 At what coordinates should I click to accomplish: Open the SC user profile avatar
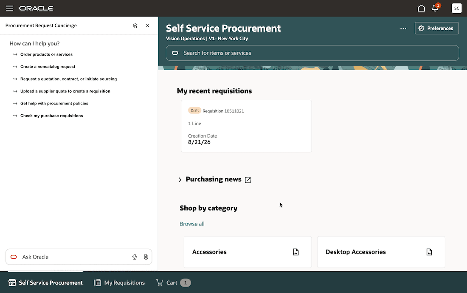pos(456,8)
